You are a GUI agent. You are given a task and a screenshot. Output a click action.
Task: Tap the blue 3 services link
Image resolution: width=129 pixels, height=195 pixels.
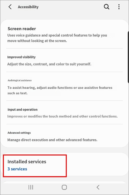pyautogui.click(x=17, y=169)
